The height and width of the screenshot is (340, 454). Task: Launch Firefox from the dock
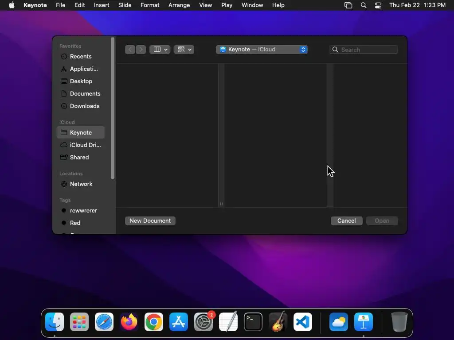tap(129, 322)
